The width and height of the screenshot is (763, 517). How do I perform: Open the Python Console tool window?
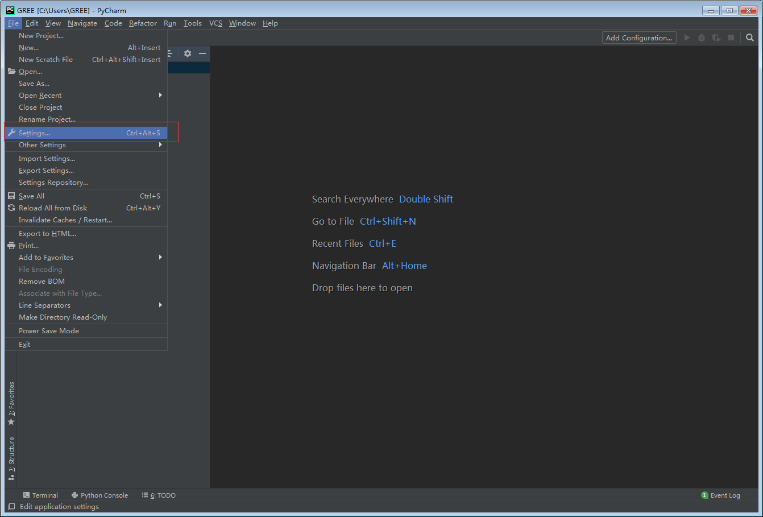pyautogui.click(x=99, y=495)
